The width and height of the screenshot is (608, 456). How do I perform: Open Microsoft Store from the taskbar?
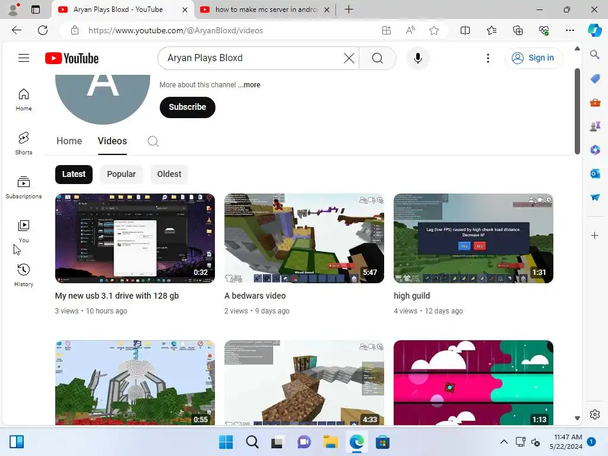click(x=382, y=442)
